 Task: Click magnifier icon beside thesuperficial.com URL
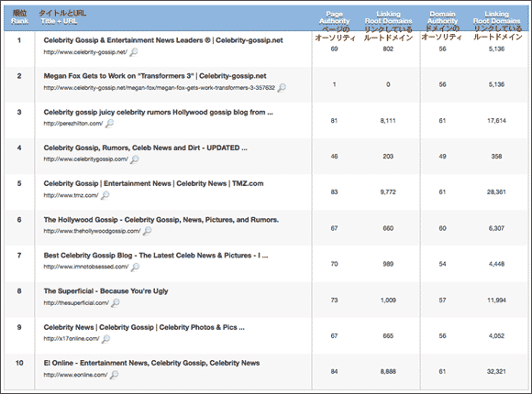click(116, 302)
